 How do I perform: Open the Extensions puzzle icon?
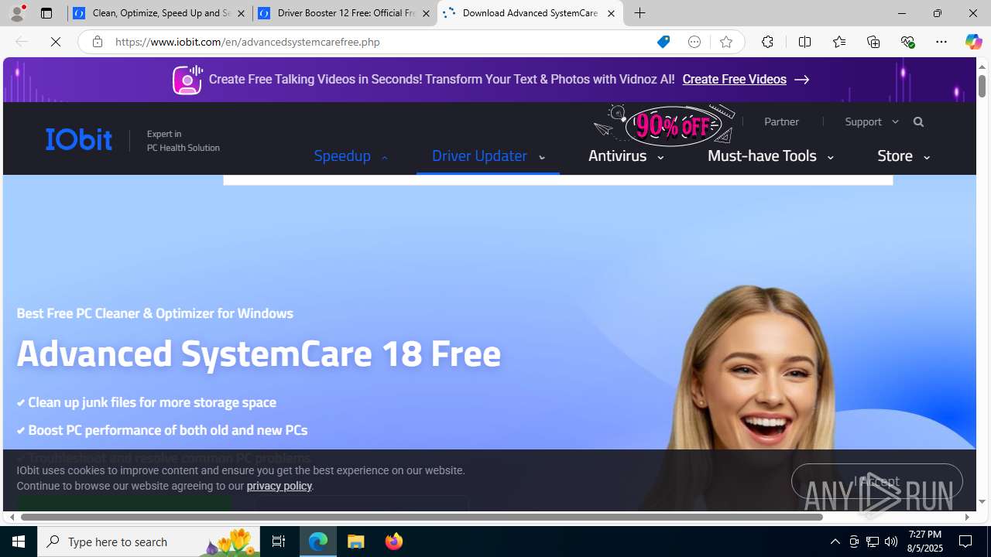[767, 42]
